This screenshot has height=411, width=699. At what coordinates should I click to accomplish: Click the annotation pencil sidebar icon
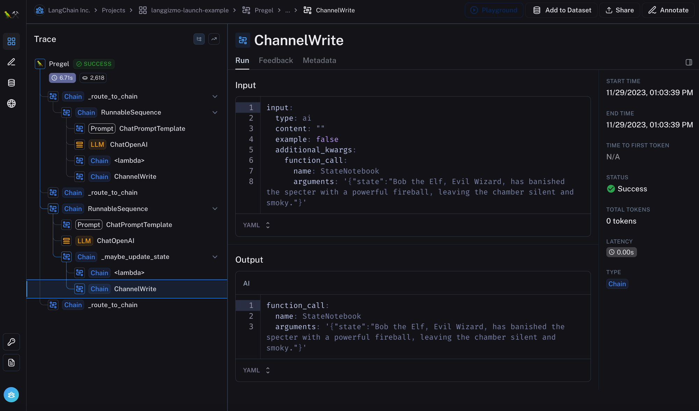[x=11, y=62]
